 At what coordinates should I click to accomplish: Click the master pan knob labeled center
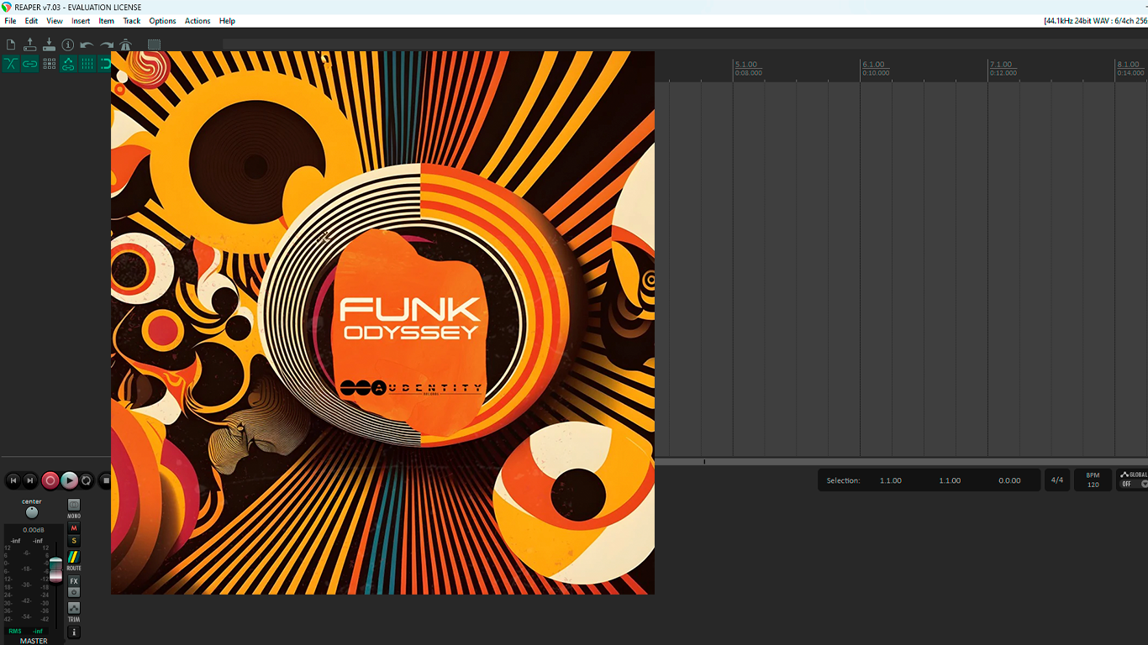(x=32, y=512)
